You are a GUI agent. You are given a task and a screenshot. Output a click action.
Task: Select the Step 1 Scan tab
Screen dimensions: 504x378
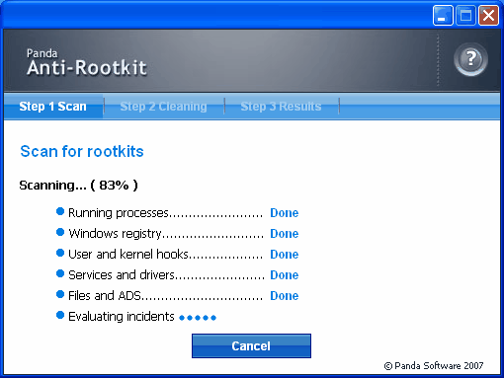53,107
